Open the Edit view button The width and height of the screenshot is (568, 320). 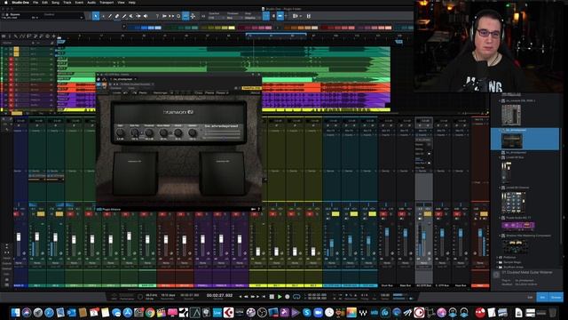(x=530, y=297)
